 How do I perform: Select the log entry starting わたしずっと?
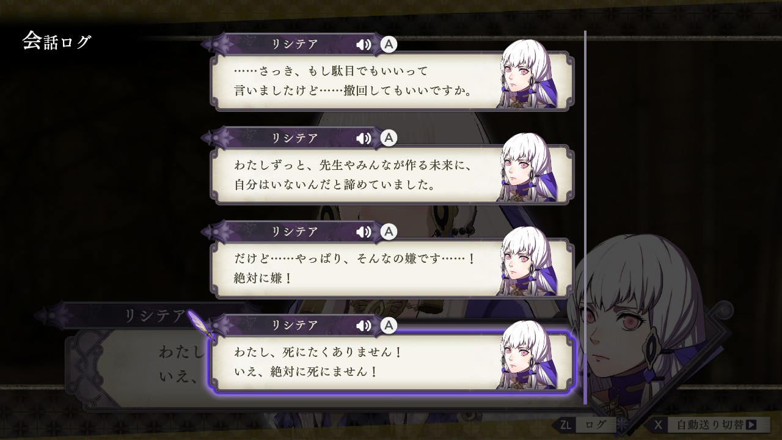click(x=390, y=174)
